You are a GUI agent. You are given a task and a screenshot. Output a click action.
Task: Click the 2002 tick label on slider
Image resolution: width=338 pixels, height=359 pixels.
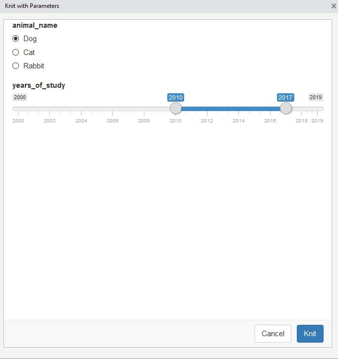pyautogui.click(x=50, y=120)
